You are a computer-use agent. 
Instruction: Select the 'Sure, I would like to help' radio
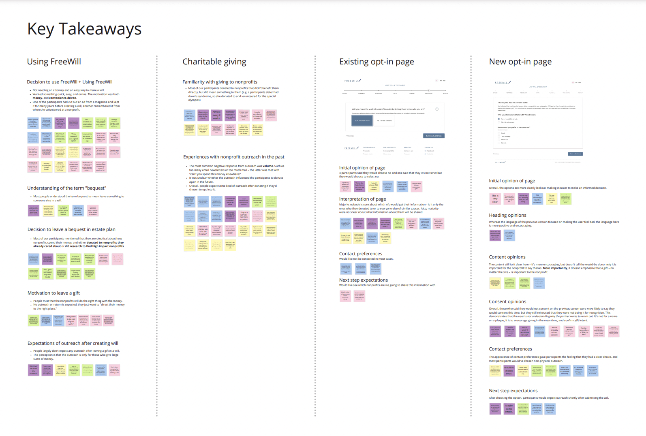click(x=498, y=119)
